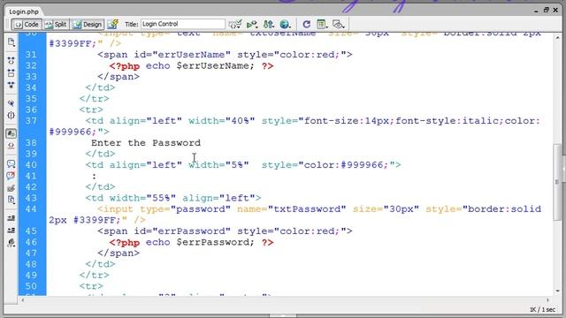Image resolution: width=566 pixels, height=318 pixels.
Task: Click 'echo $errPassword;' on line 46
Action: 200,242
